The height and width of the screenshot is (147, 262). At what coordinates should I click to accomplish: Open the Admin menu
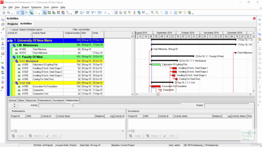coord(54,7)
